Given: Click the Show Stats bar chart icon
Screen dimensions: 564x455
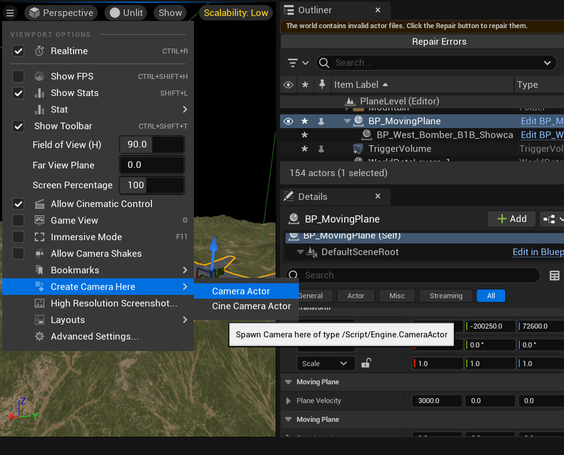Looking at the screenshot, I should pos(40,93).
